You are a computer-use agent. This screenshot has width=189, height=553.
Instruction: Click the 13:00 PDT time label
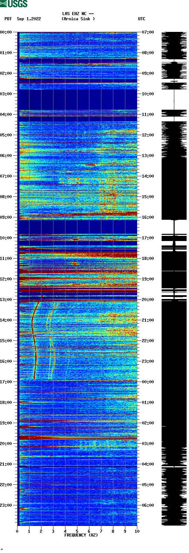pyautogui.click(x=6, y=300)
